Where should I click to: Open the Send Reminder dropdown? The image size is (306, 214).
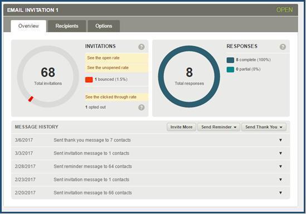click(x=218, y=127)
